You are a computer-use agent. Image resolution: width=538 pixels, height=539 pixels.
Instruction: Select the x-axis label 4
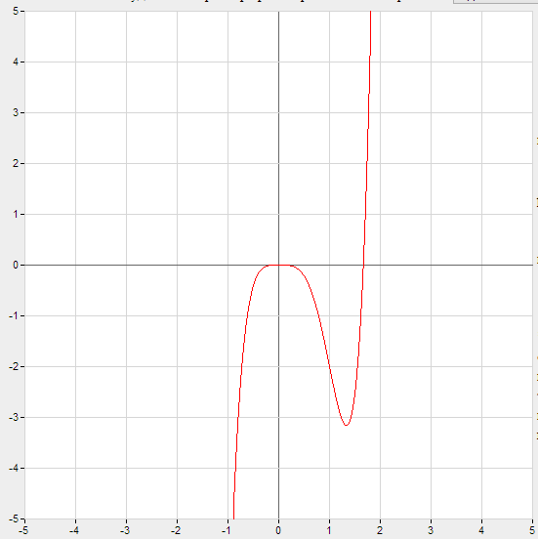coord(481,531)
